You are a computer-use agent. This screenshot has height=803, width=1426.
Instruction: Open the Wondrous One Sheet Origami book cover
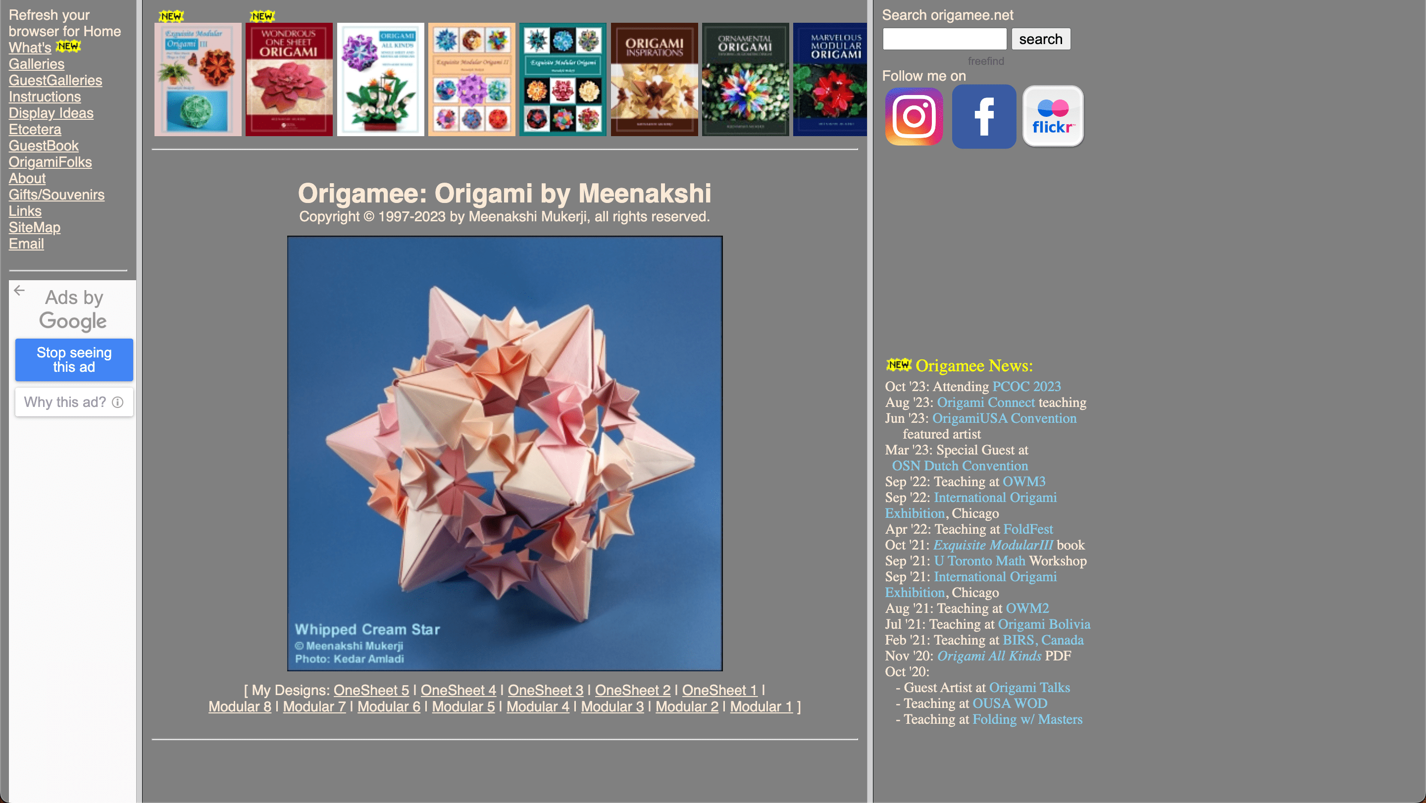pos(289,79)
